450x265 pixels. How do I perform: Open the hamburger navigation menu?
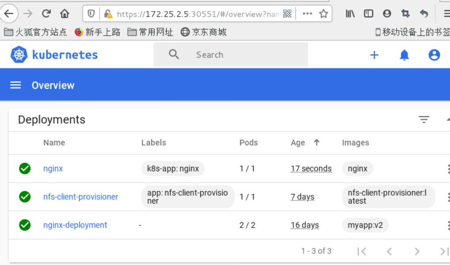pos(15,85)
